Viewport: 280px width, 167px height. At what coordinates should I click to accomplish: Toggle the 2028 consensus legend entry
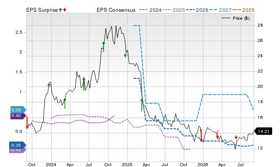243,10
